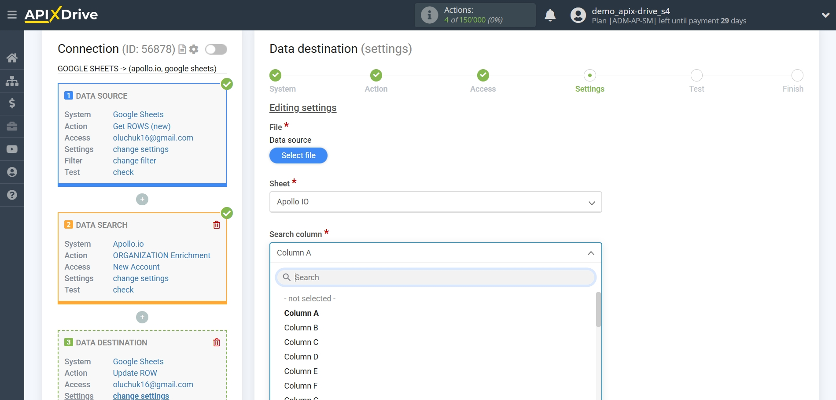836x400 pixels.
Task: Enable the connection with the toggle switch
Action: click(216, 49)
